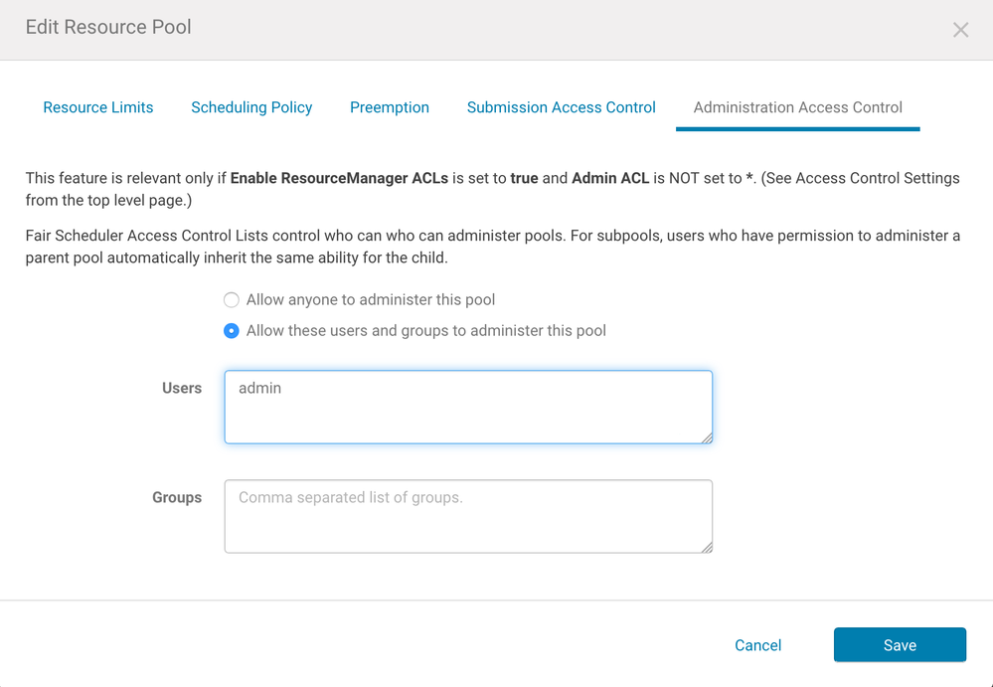Focus the Groups text area
This screenshot has height=687, width=993.
pos(468,516)
